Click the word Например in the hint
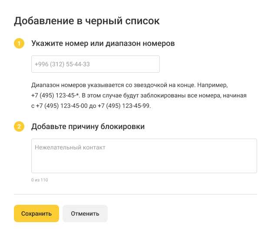 tap(212, 85)
